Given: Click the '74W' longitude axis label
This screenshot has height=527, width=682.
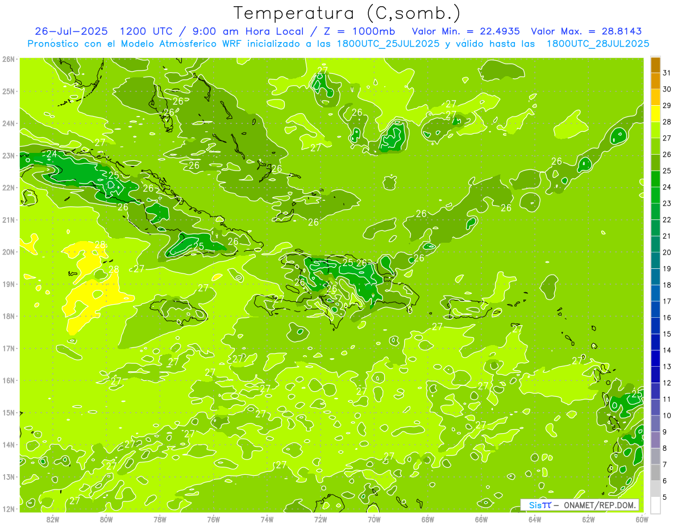Looking at the screenshot, I should (267, 519).
